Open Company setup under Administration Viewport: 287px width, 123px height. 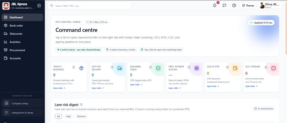point(22,103)
